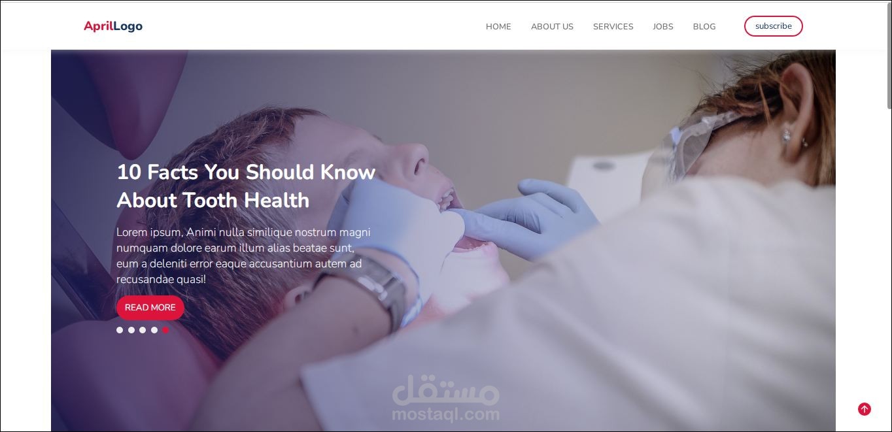Select the third slider dot indicator
Screen dimensions: 892x432
[143, 330]
